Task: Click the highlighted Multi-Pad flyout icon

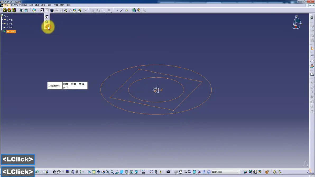Action: (47, 27)
